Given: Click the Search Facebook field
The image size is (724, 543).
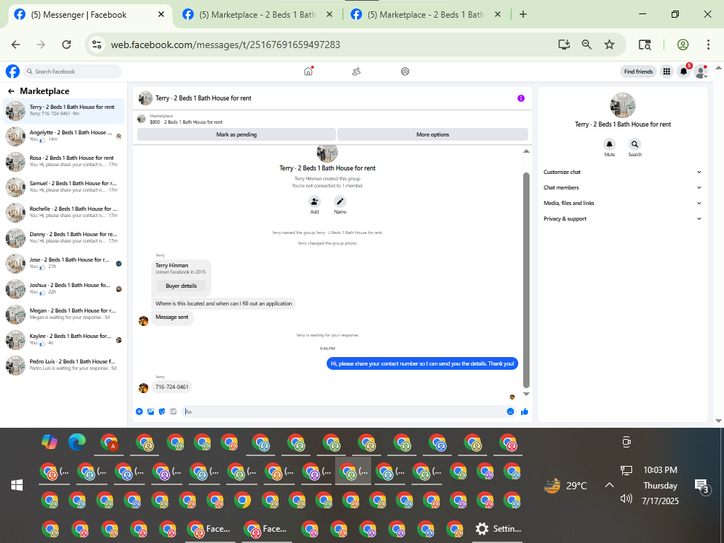Looking at the screenshot, I should [x=73, y=71].
